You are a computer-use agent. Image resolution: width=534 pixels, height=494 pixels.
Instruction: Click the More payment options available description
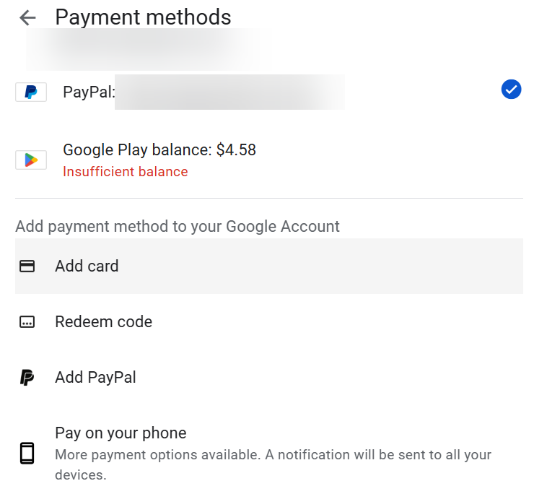coord(273,464)
